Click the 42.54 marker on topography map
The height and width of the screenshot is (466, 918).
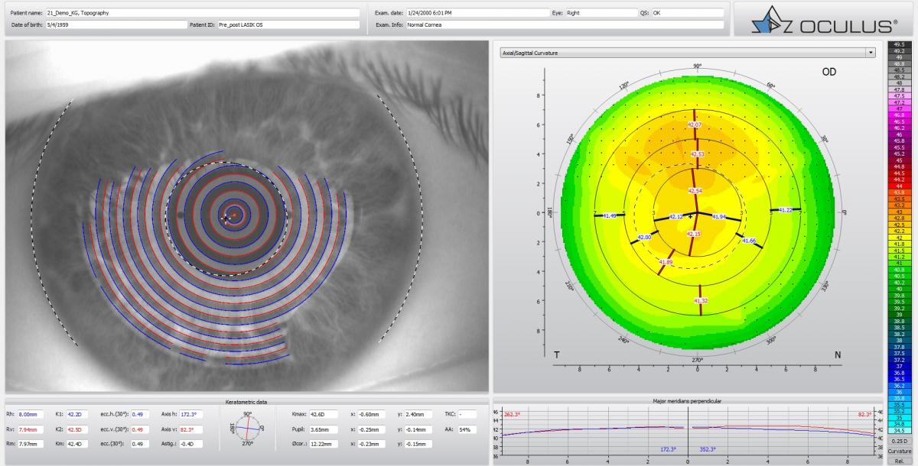pos(695,191)
